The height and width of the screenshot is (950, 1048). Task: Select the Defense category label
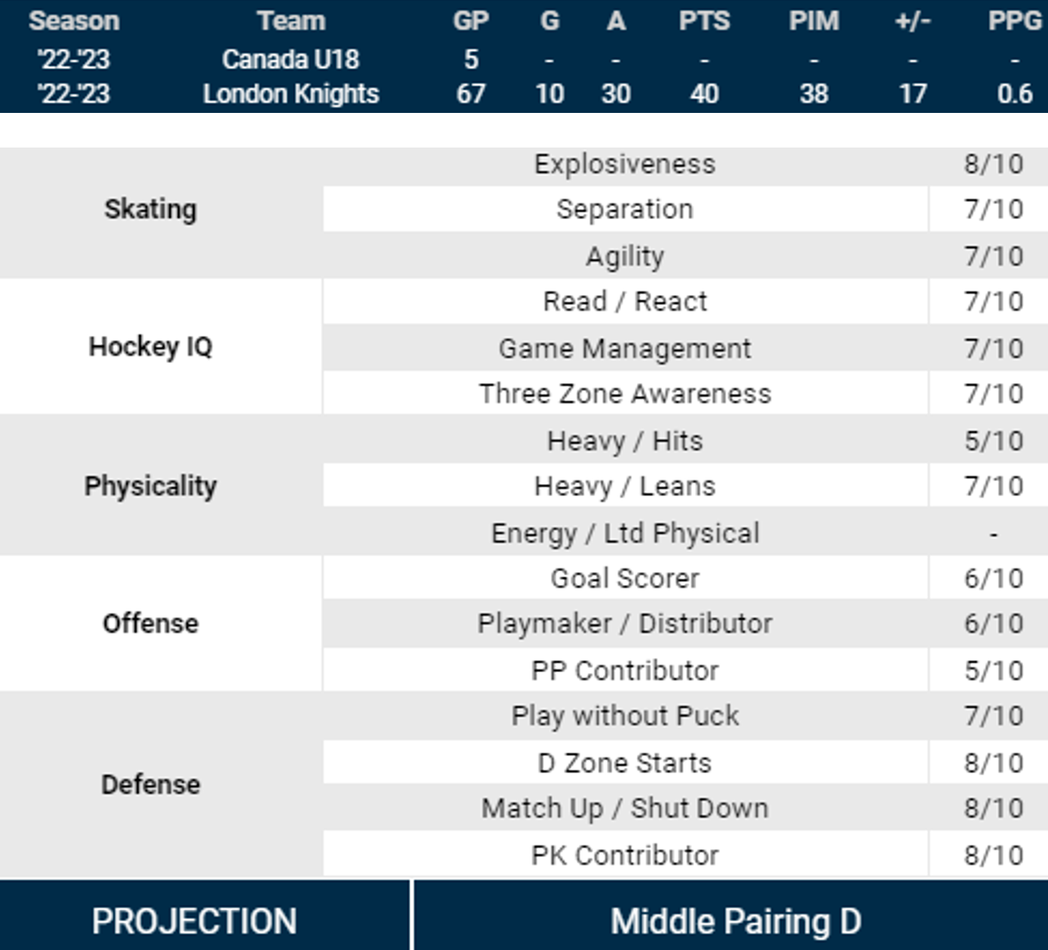(151, 784)
